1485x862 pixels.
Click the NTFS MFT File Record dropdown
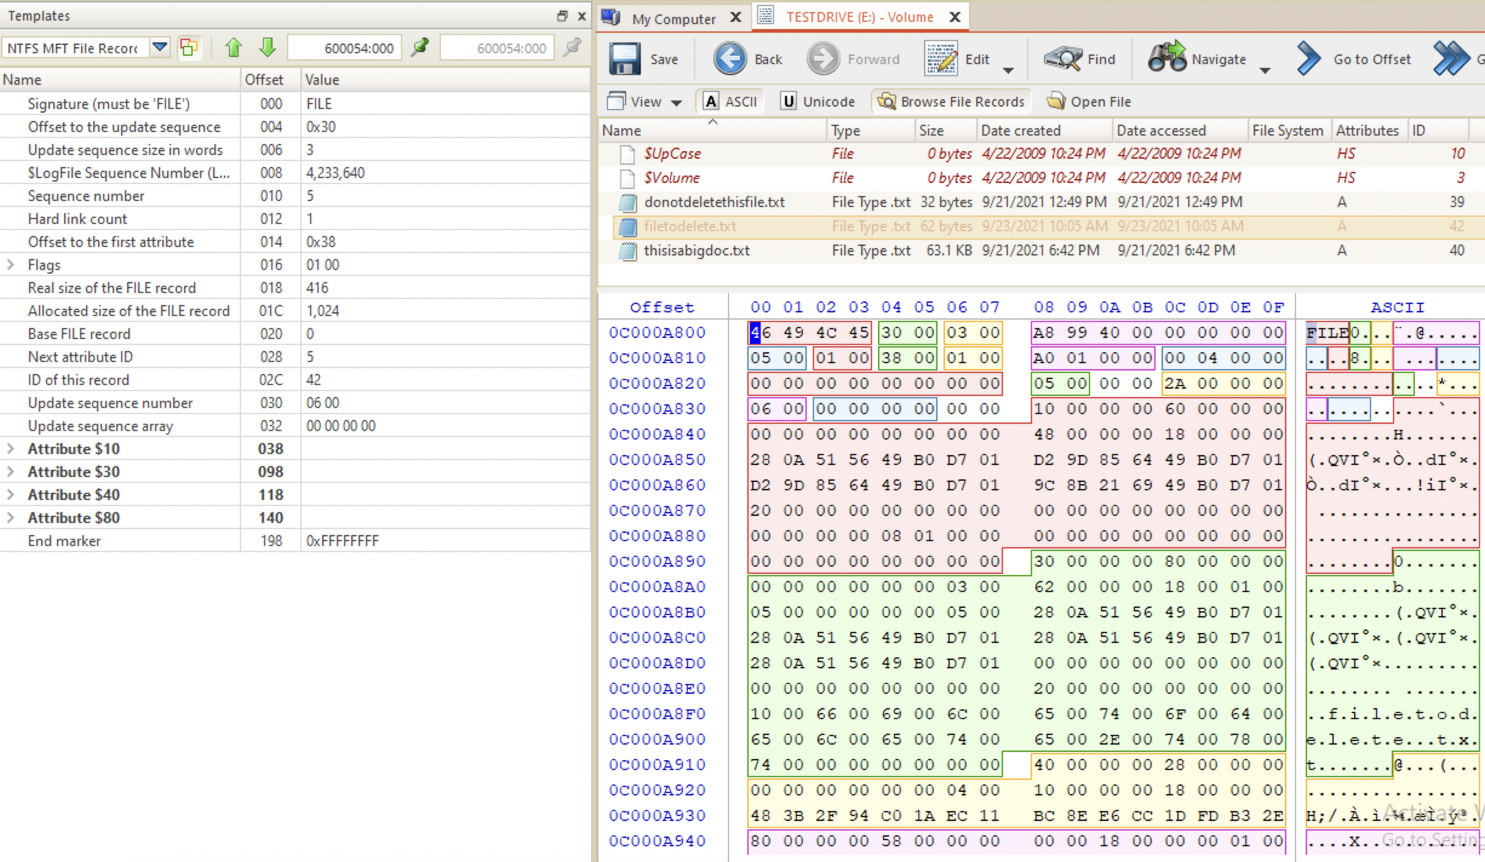pos(157,47)
